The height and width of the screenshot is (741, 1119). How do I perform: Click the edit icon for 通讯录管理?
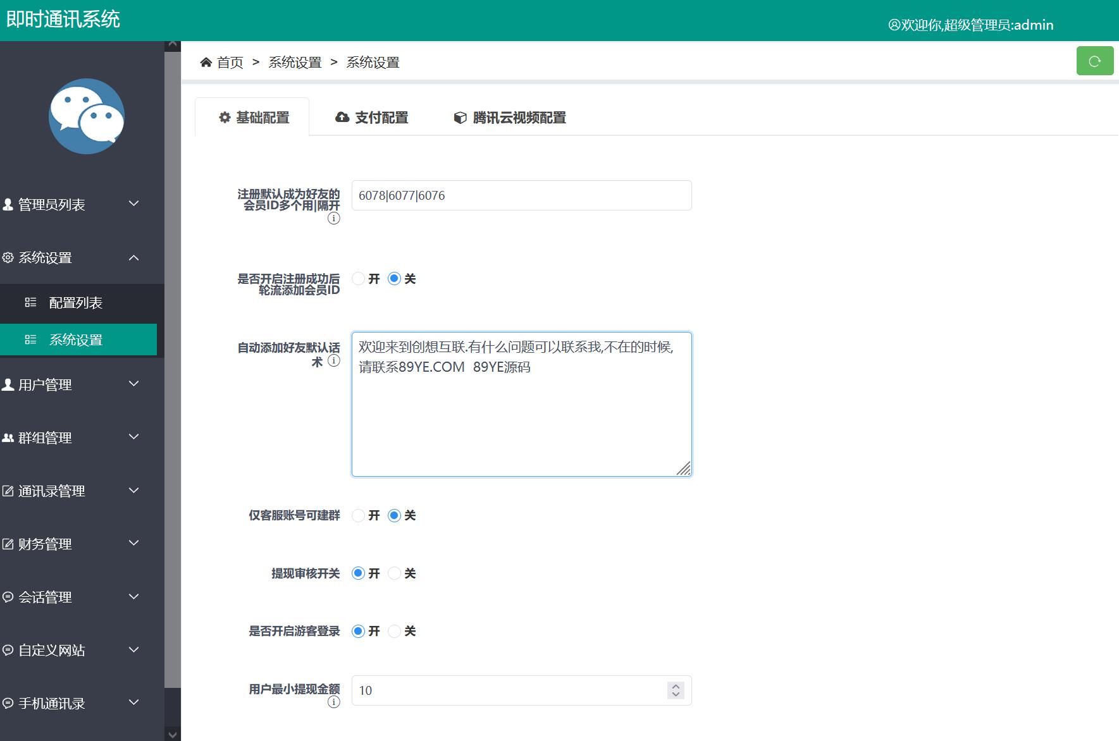pos(8,491)
